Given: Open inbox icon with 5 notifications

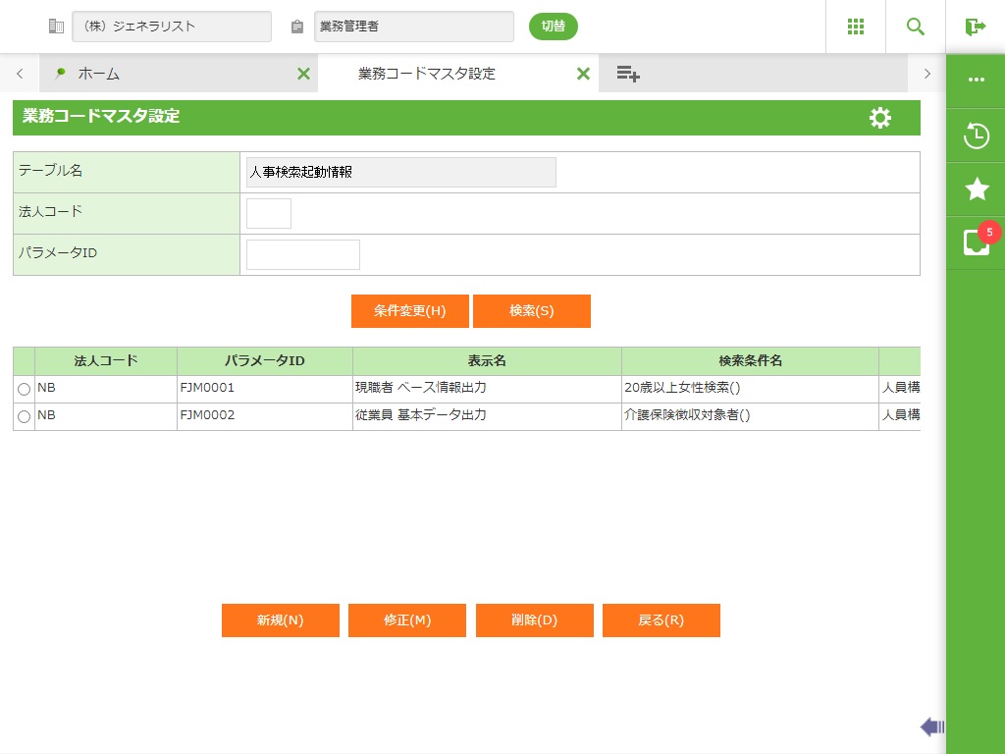Looking at the screenshot, I should pos(976,242).
